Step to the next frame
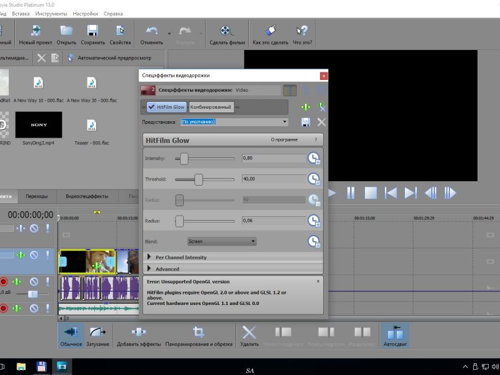 coord(450,193)
